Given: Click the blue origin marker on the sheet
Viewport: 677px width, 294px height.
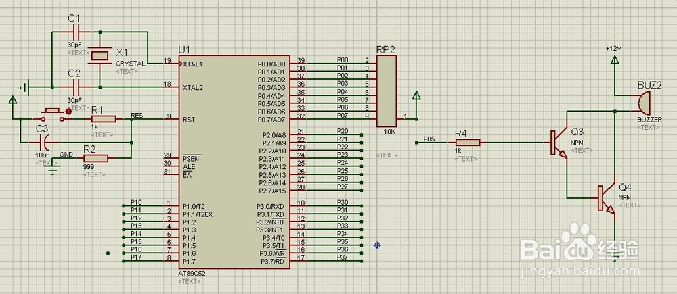Looking at the screenshot, I should point(377,245).
